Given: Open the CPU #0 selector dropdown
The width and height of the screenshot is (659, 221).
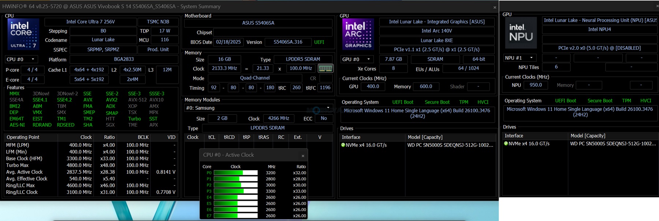Looking at the screenshot, I should 22,59.
